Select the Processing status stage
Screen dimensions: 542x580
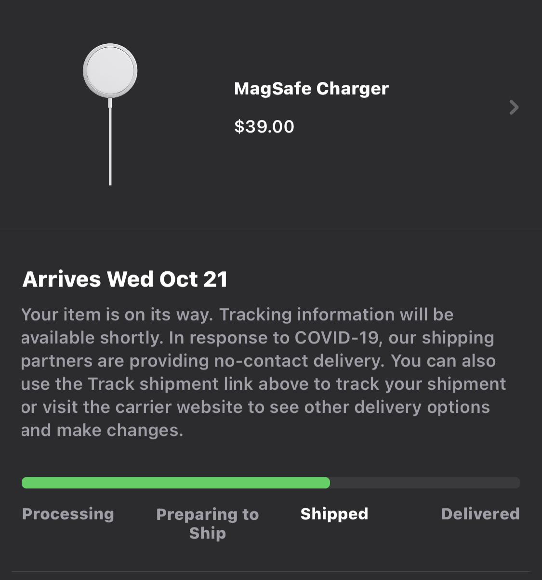pyautogui.click(x=68, y=514)
